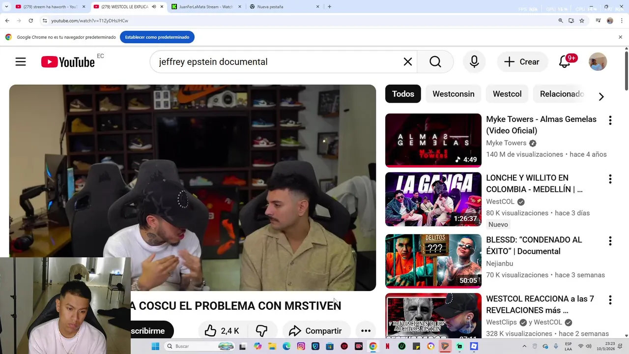
Task: Open Roblox from the taskbar
Action: pyautogui.click(x=474, y=346)
